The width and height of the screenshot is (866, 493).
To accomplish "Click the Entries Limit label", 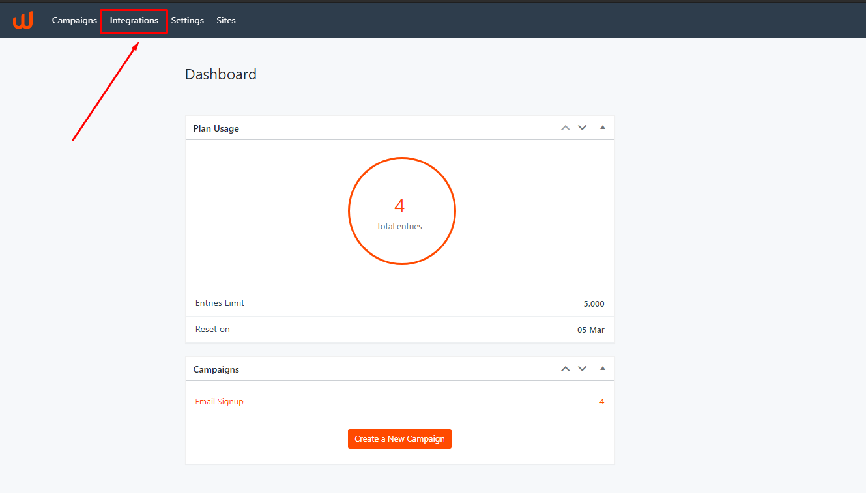I will tap(220, 303).
